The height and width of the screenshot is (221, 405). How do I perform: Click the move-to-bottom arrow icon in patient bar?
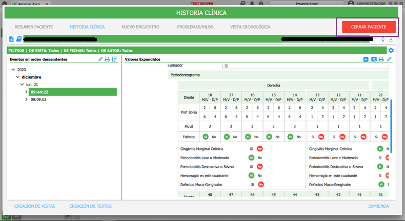tap(391, 39)
